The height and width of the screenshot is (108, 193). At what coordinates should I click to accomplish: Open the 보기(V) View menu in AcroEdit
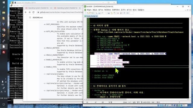pyautogui.click(x=129, y=10)
